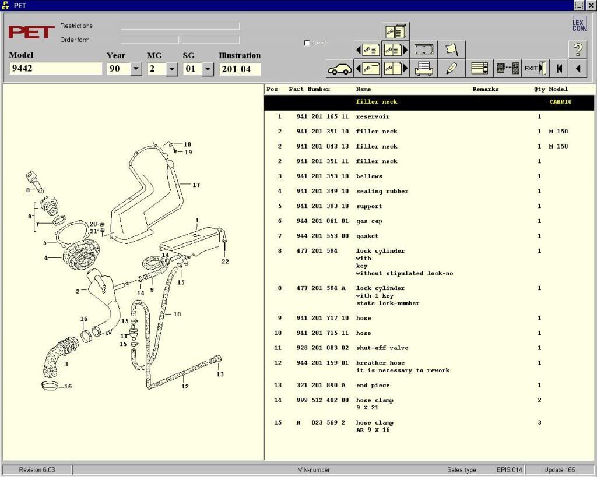Click the Illustration field showing 201-04
Viewport: 597px width, 477px height.
click(x=240, y=69)
